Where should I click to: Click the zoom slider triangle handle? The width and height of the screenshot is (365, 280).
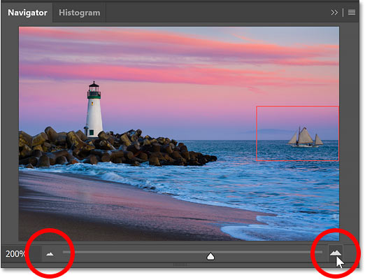click(210, 256)
